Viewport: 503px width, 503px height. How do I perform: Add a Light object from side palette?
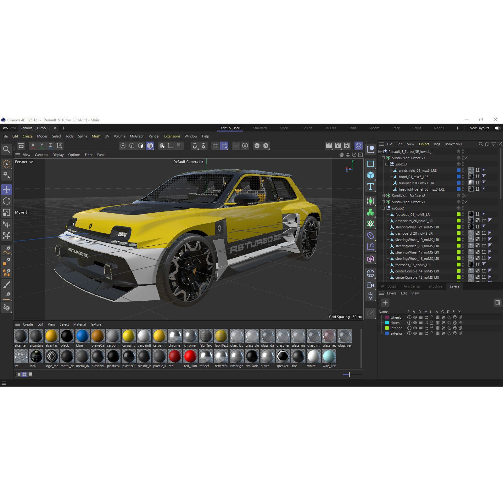click(x=371, y=296)
